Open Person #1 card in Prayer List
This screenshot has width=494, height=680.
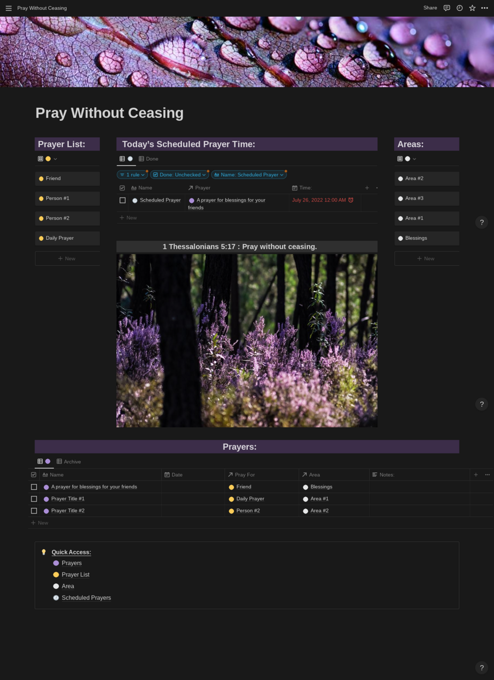point(67,198)
